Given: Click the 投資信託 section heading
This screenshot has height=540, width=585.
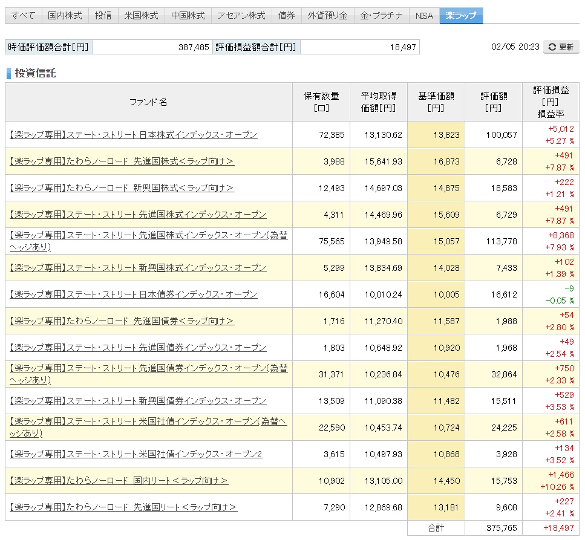Looking at the screenshot, I should pyautogui.click(x=35, y=73).
